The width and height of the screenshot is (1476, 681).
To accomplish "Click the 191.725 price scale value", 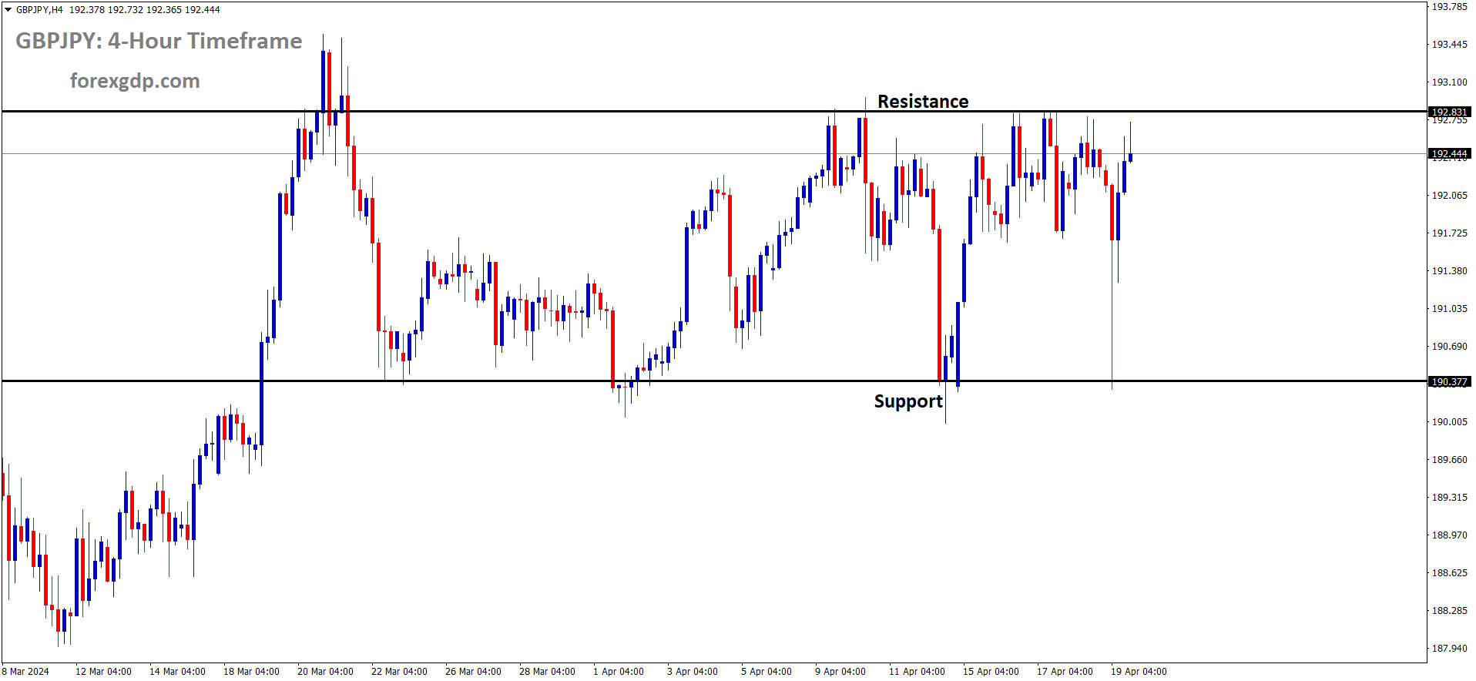I will 1449,233.
